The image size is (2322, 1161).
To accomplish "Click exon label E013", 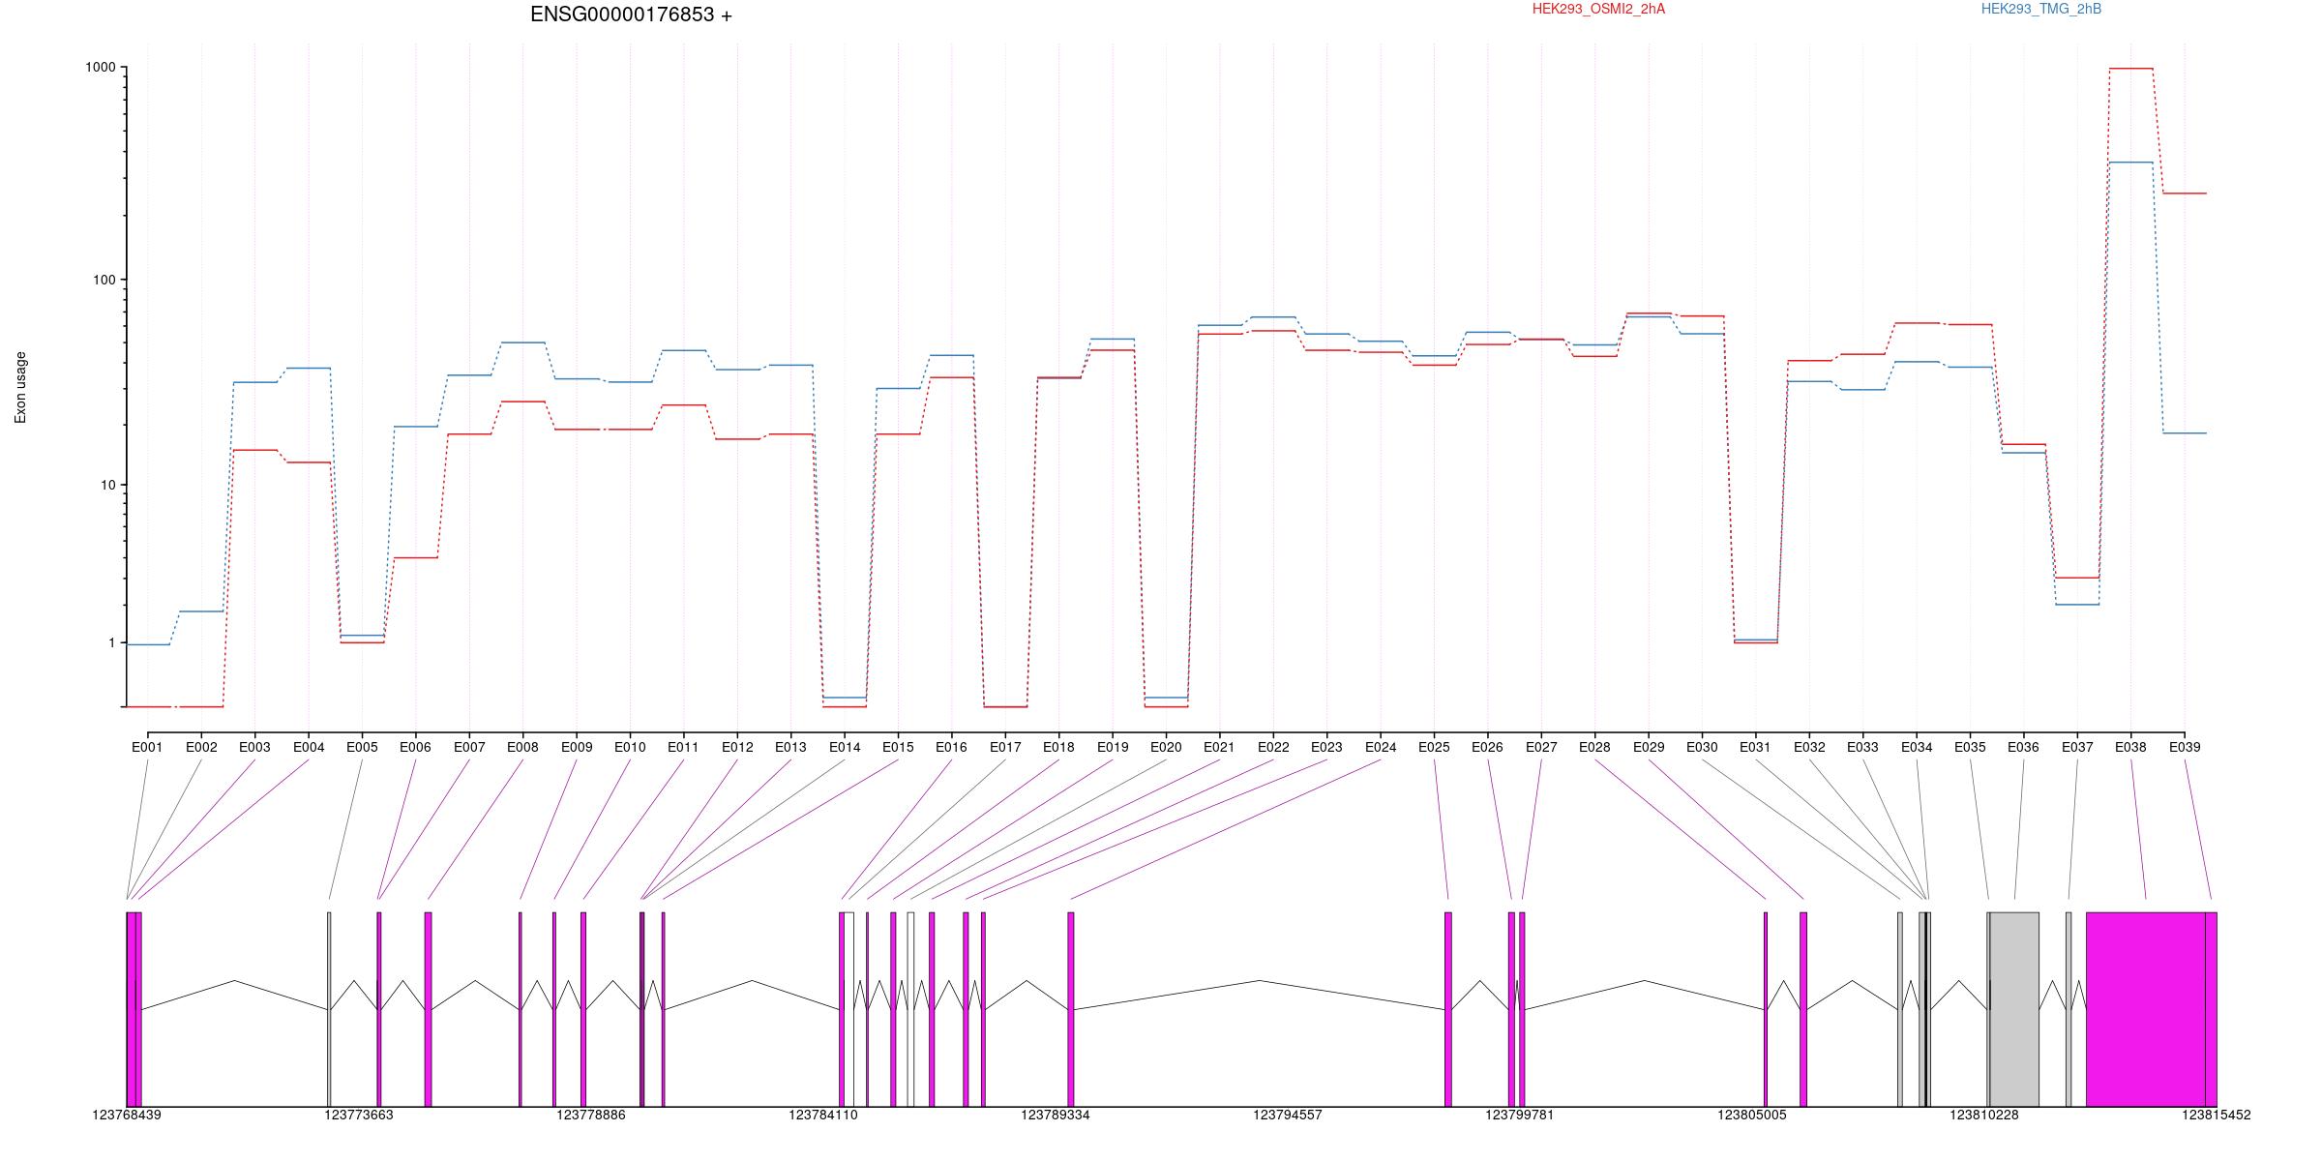I will [790, 747].
